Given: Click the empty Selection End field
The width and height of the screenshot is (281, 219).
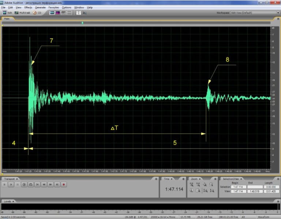Looking at the screenshot, I should (x=255, y=187).
